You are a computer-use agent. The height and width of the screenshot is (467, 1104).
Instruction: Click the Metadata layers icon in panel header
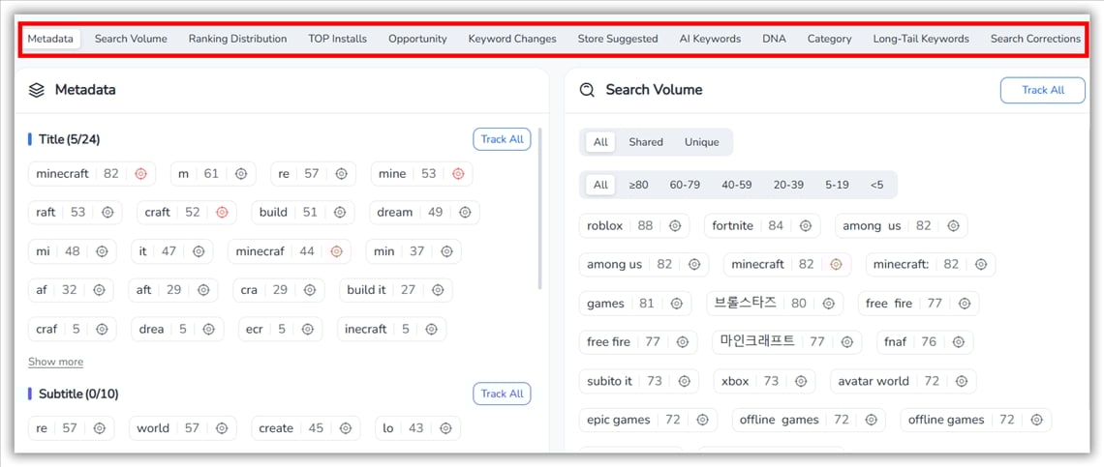pos(37,90)
